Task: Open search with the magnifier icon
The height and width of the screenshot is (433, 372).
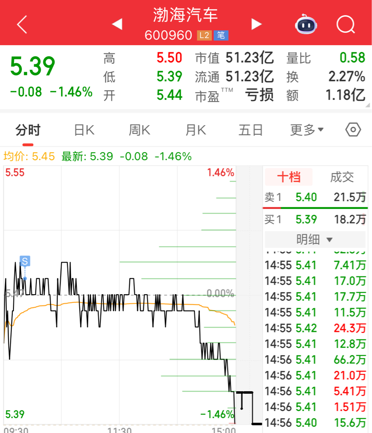Action: click(345, 25)
